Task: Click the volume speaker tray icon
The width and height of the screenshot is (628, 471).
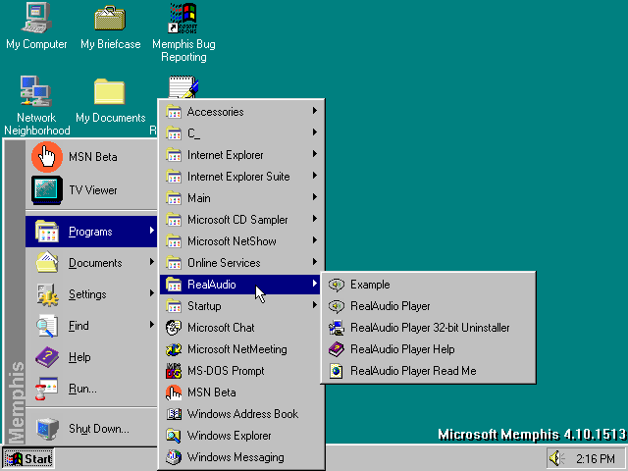Action: coord(556,458)
